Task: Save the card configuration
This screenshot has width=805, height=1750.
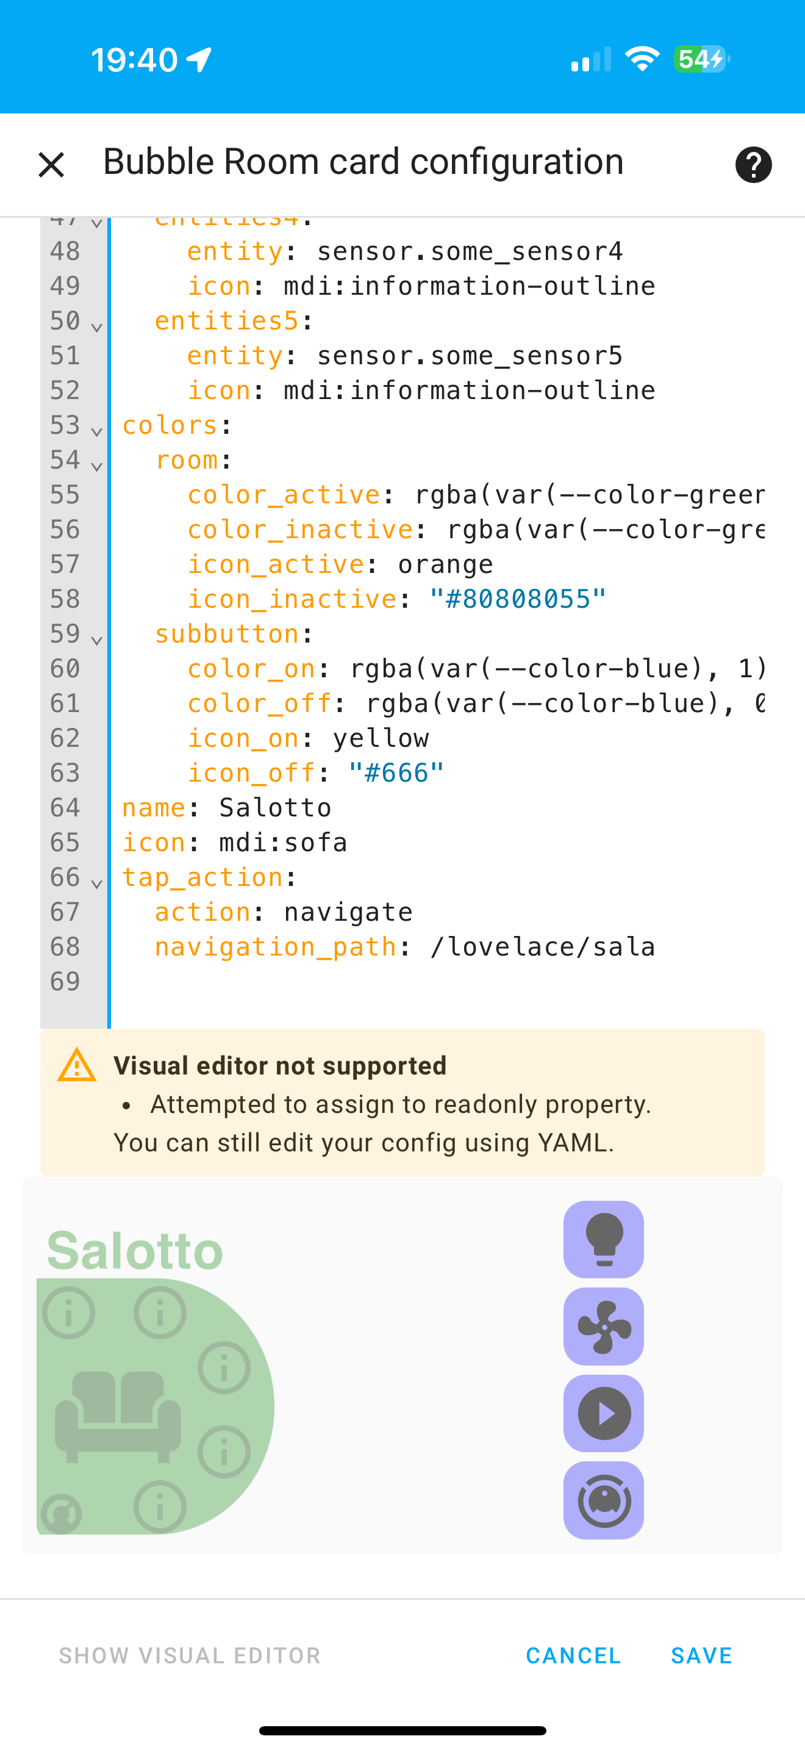Action: click(701, 1655)
